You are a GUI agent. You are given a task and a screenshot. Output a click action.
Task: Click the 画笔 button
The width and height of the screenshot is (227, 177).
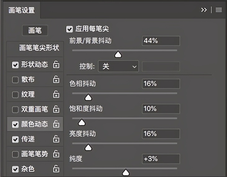[x=35, y=31]
